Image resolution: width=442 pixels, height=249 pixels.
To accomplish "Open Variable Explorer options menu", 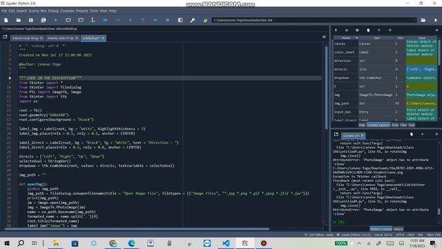I will click(x=436, y=30).
